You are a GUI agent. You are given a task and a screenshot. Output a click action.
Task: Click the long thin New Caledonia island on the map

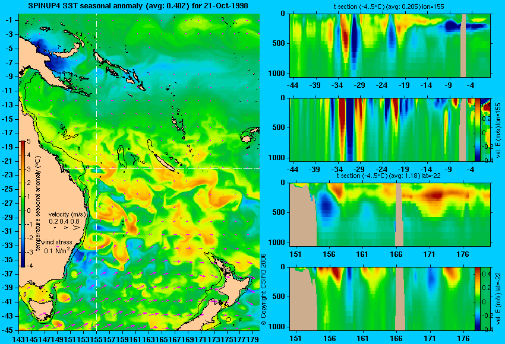click(x=164, y=163)
